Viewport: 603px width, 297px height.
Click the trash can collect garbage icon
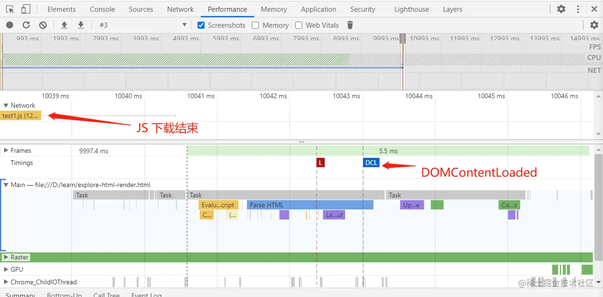point(350,25)
